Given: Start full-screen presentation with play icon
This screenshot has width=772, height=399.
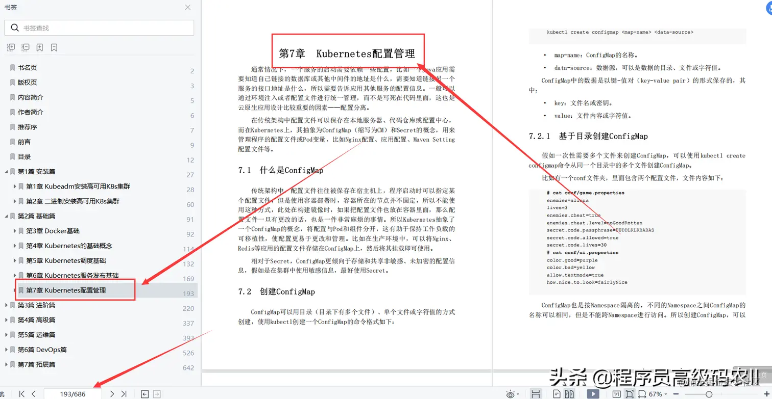Looking at the screenshot, I should (x=593, y=393).
